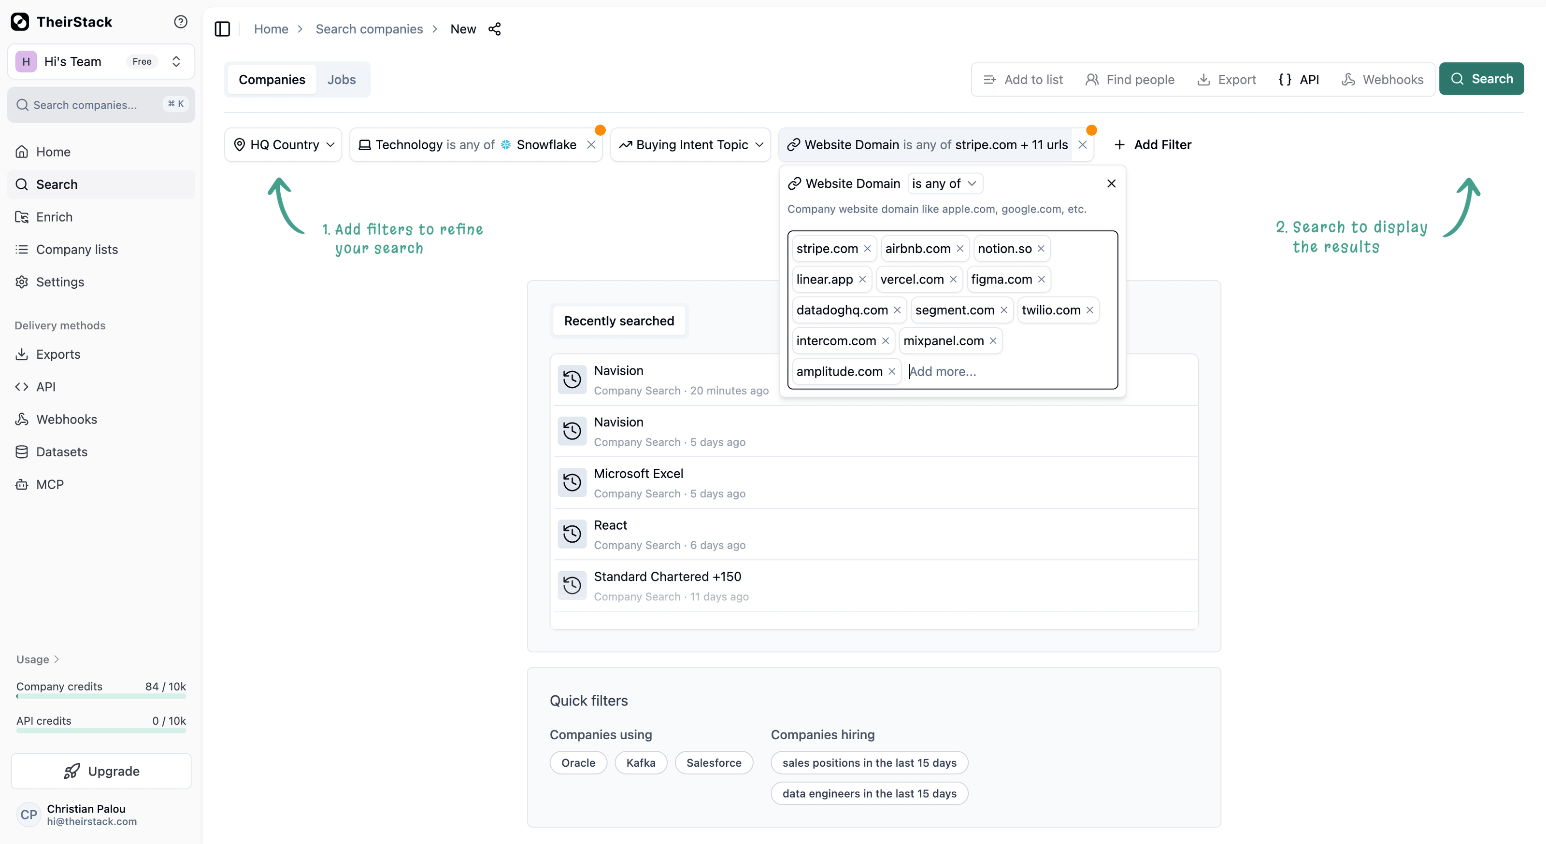Click the share icon next to New

[x=495, y=29]
